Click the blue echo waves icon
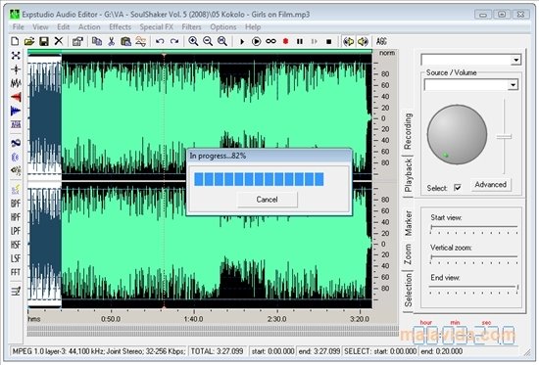The height and width of the screenshot is (365, 539). [16, 157]
